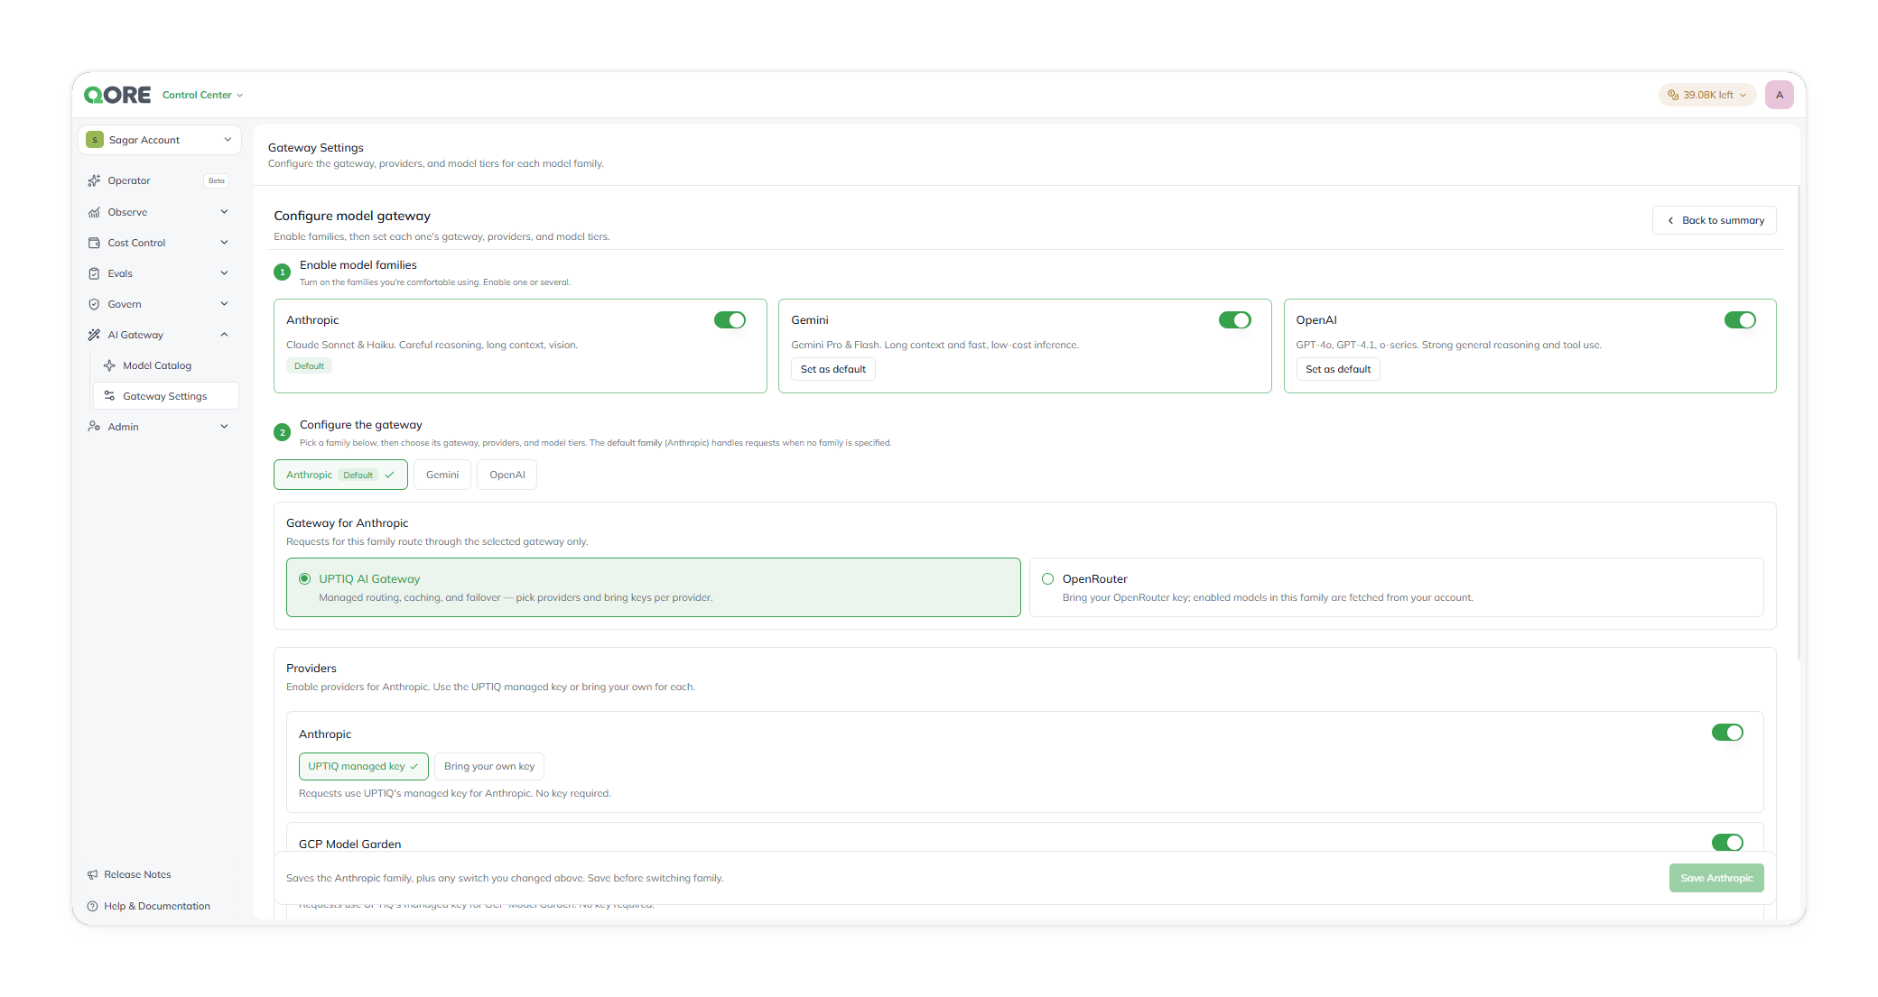Open the Control Center dropdown
The height and width of the screenshot is (997, 1878).
(x=202, y=95)
